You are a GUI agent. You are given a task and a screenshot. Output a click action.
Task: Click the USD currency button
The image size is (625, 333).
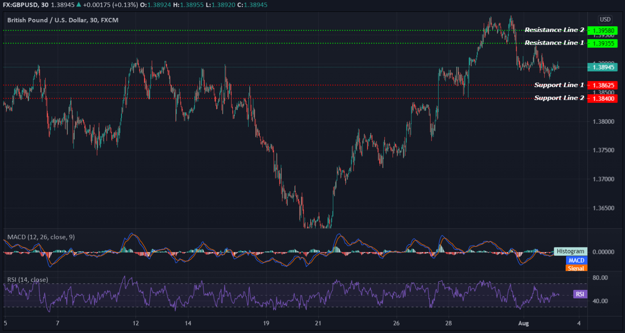point(605,19)
